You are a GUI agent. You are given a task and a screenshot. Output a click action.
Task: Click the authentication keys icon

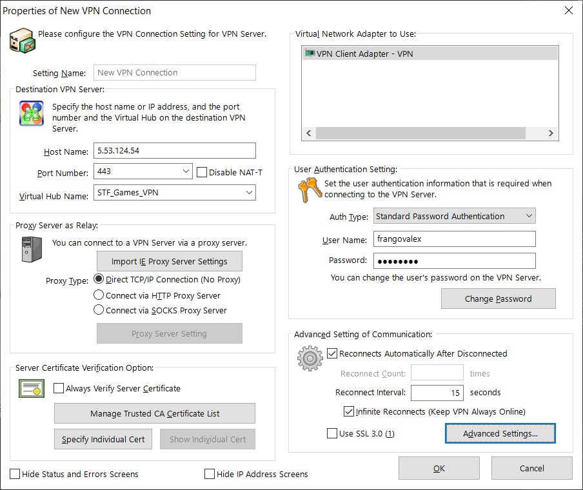point(308,190)
